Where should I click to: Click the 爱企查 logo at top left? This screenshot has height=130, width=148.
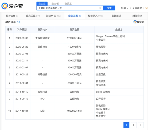tap(12, 6)
